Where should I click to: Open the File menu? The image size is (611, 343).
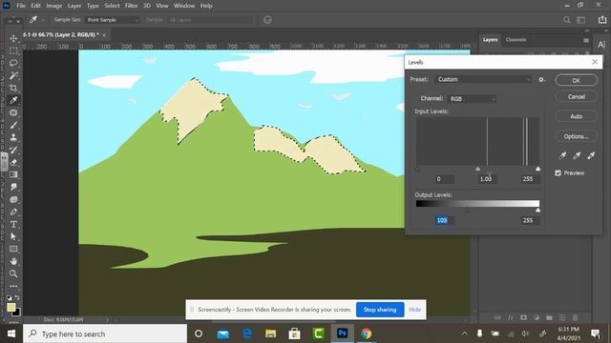pos(21,6)
